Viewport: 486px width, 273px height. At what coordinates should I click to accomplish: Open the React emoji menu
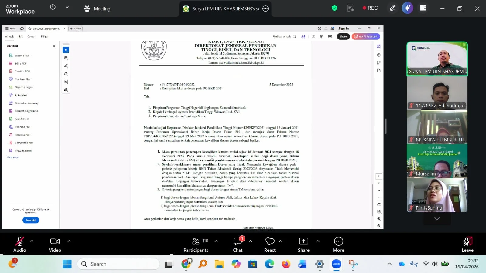point(270,244)
